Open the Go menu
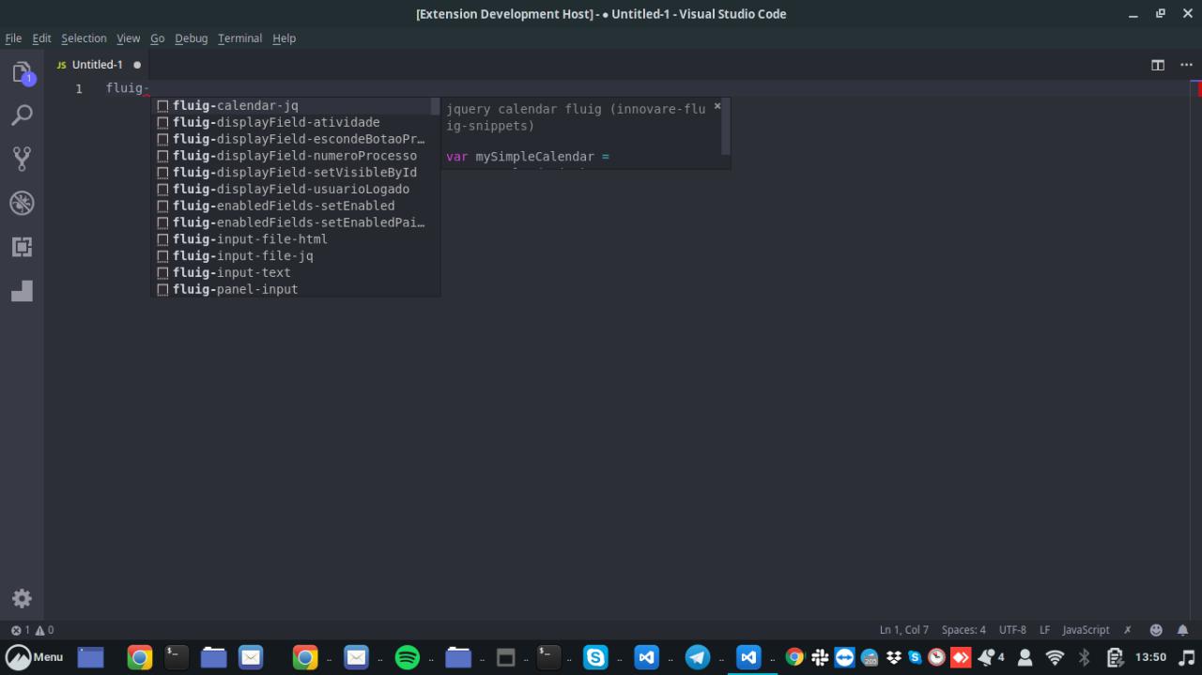This screenshot has height=675, width=1202. [x=157, y=38]
